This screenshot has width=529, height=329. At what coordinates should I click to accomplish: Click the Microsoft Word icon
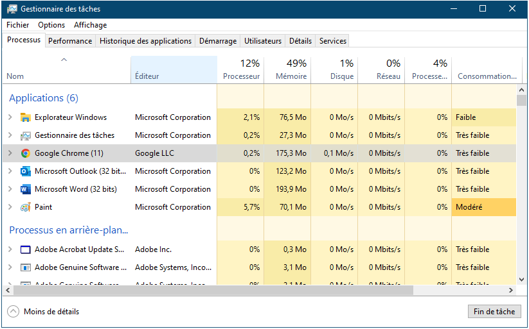pyautogui.click(x=25, y=189)
